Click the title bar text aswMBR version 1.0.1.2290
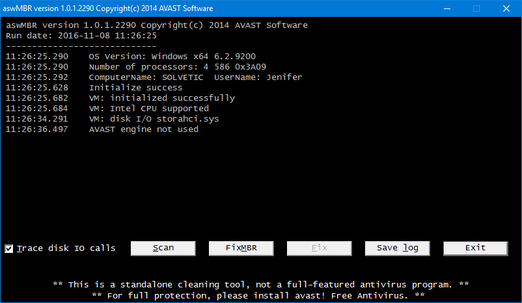The width and height of the screenshot is (522, 303). [x=48, y=8]
